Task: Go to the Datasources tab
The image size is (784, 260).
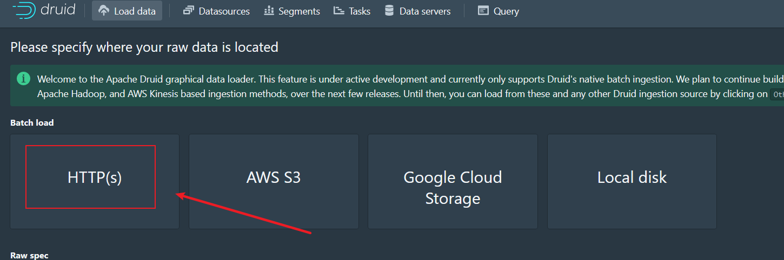Action: (x=216, y=11)
